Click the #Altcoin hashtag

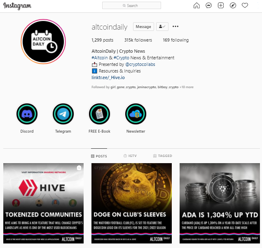click(100, 58)
